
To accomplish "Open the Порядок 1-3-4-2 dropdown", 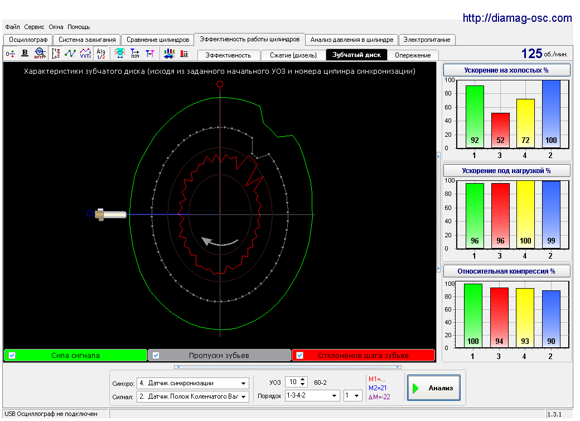I will (x=335, y=396).
